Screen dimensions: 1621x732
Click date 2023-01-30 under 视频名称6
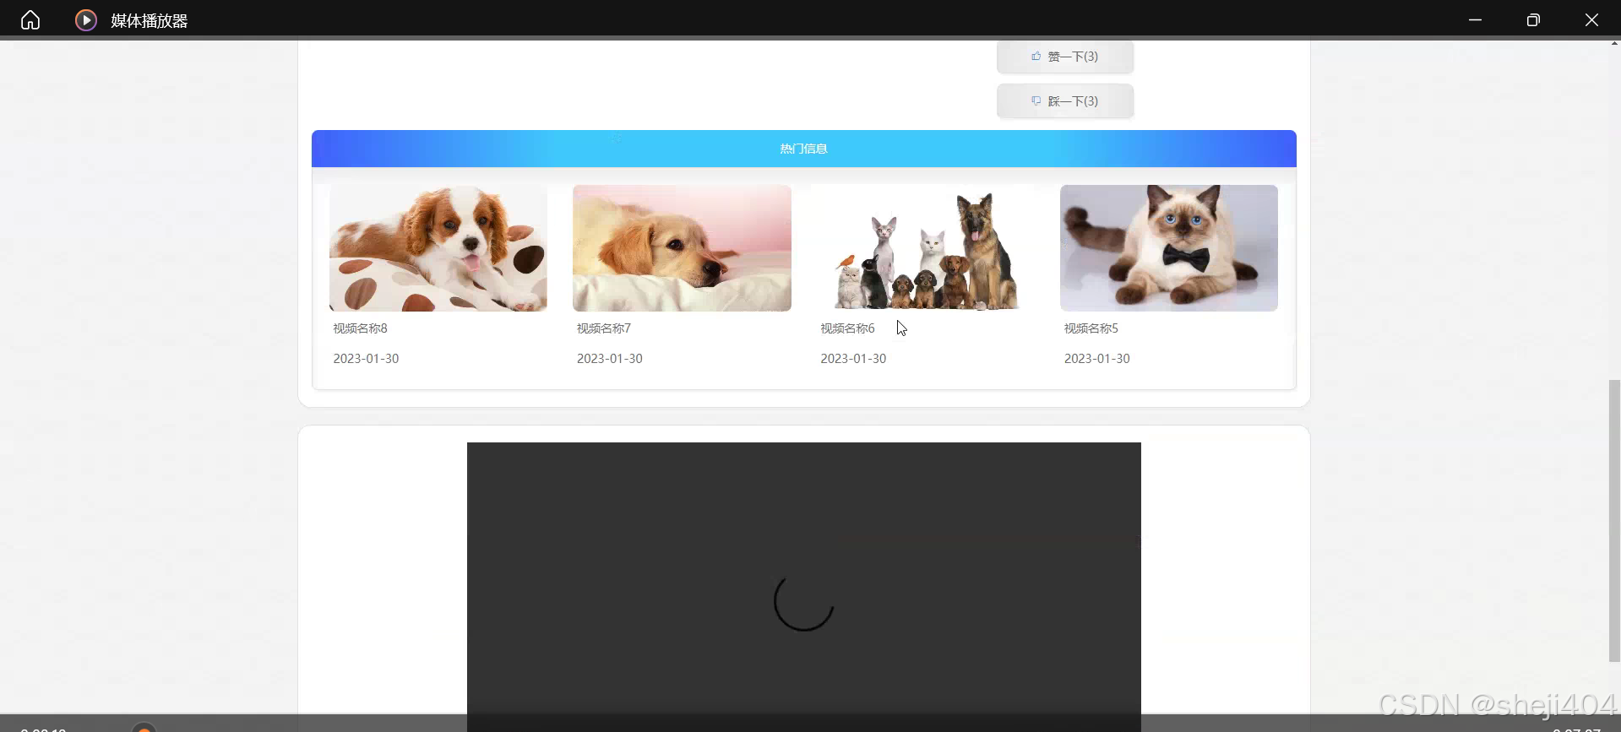click(x=853, y=359)
